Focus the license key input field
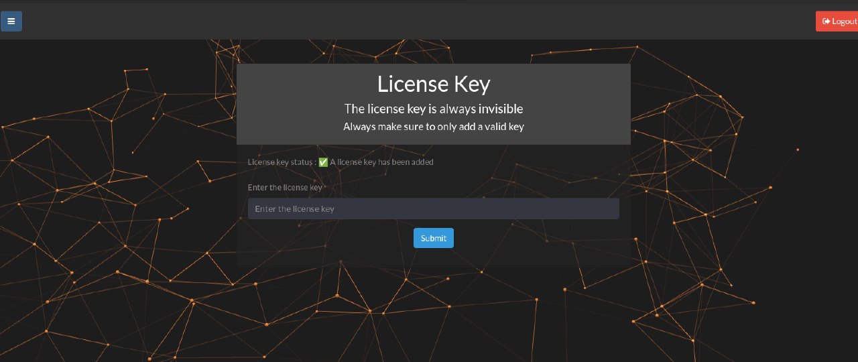858x362 pixels. click(433, 208)
